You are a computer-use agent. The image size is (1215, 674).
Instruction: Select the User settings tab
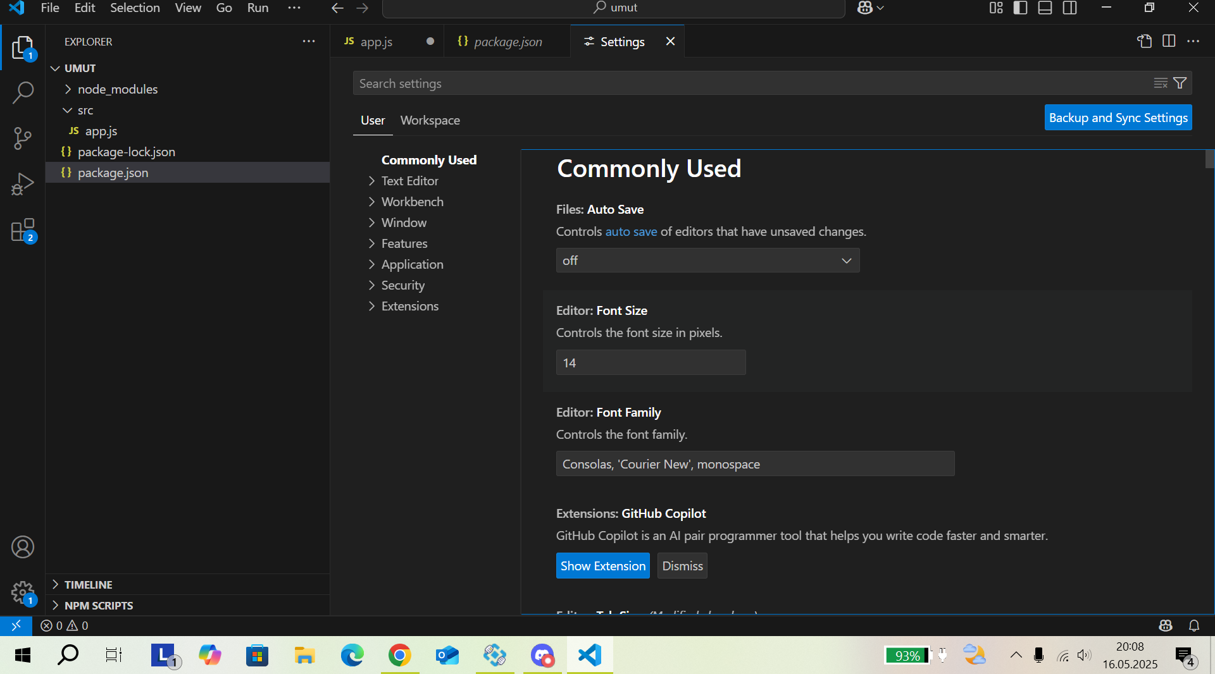373,120
